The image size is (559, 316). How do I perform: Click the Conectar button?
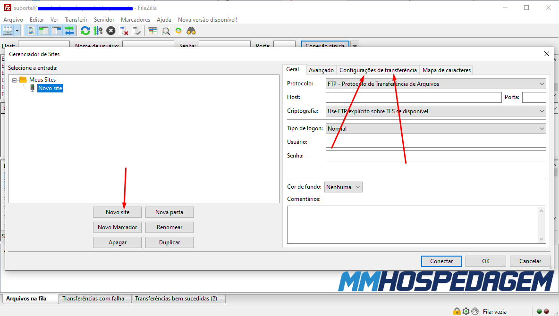tap(441, 261)
